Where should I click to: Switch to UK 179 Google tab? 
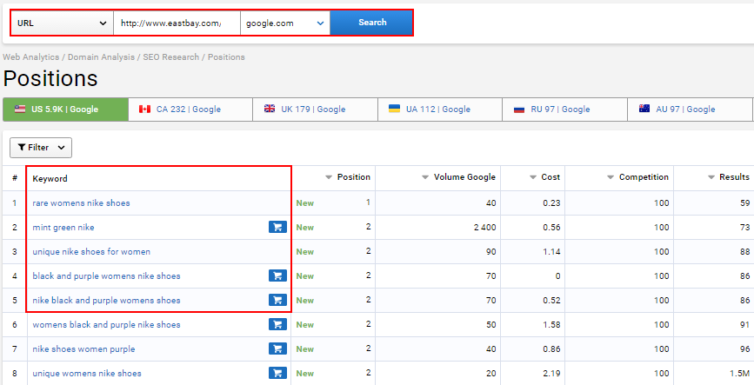(x=316, y=110)
